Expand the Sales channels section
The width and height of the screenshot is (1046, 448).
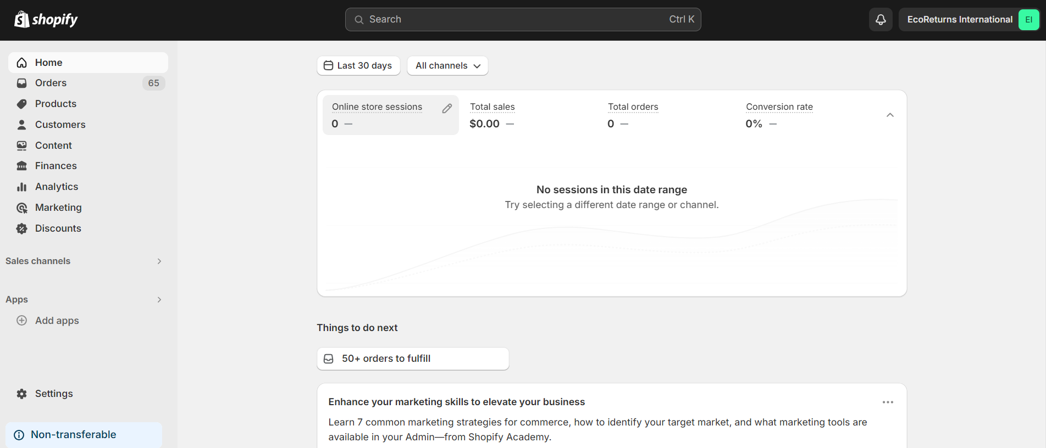click(x=159, y=261)
